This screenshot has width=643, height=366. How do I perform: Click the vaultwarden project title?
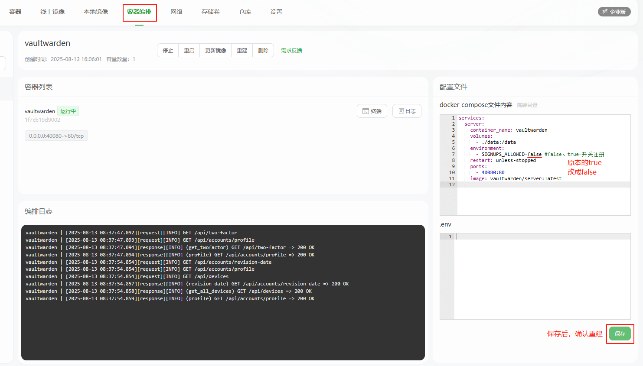point(47,43)
